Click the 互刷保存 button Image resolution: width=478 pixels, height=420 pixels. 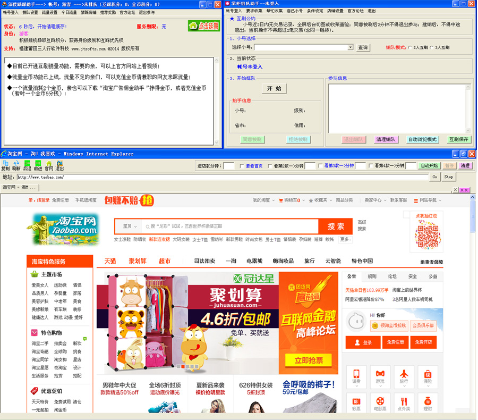pyautogui.click(x=458, y=139)
